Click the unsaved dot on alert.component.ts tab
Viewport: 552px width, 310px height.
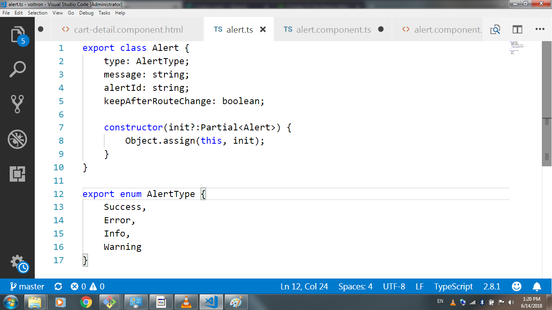pyautogui.click(x=381, y=29)
